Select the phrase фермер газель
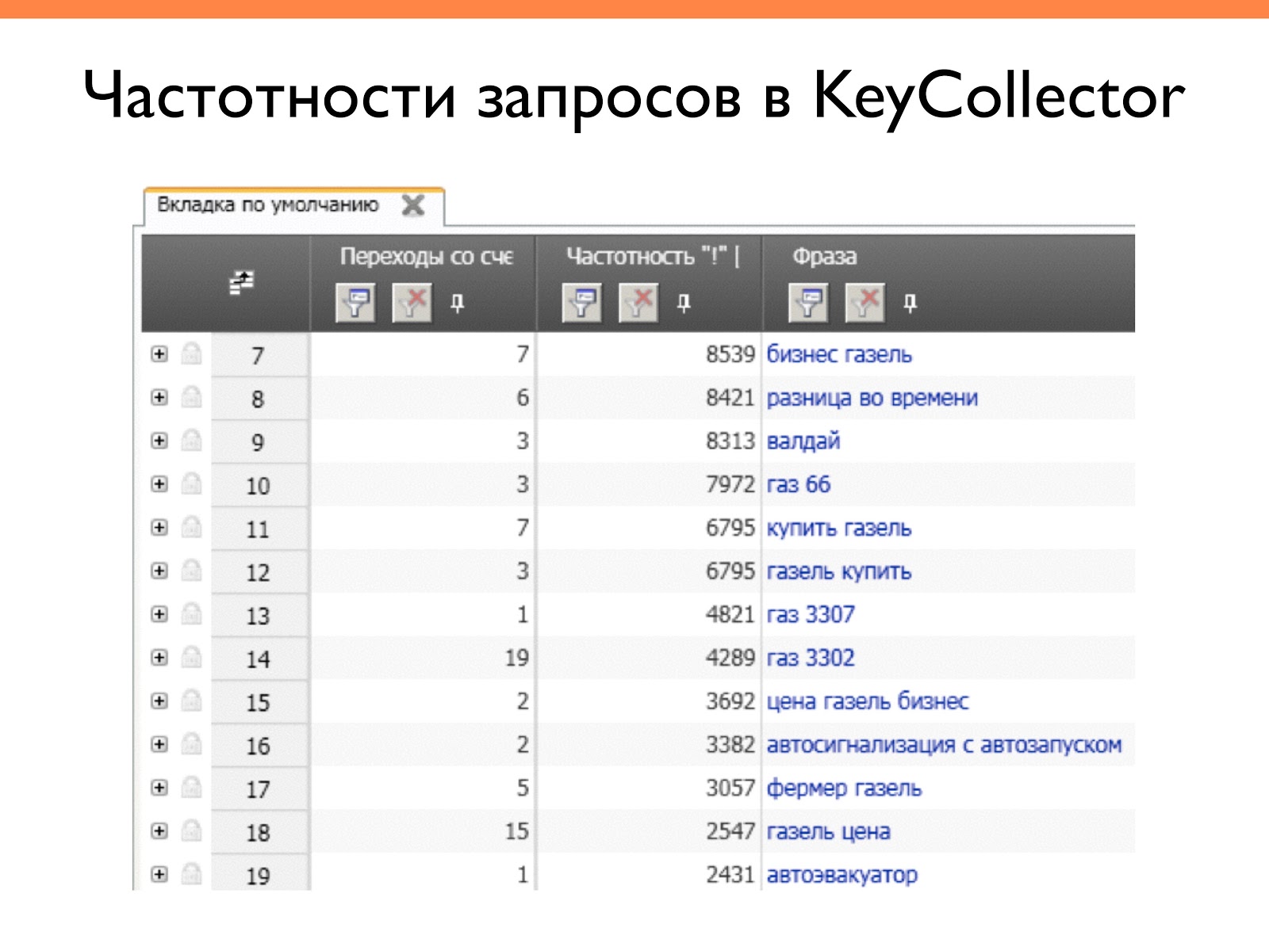The height and width of the screenshot is (951, 1269). coord(844,789)
